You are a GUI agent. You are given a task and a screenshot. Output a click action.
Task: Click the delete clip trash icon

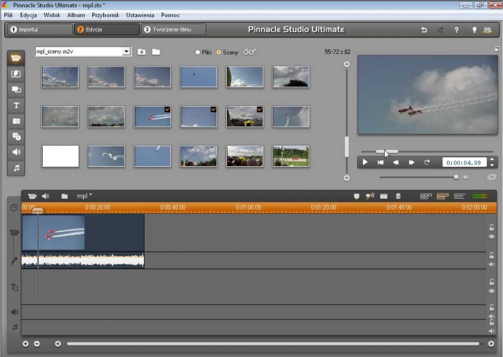(x=397, y=196)
